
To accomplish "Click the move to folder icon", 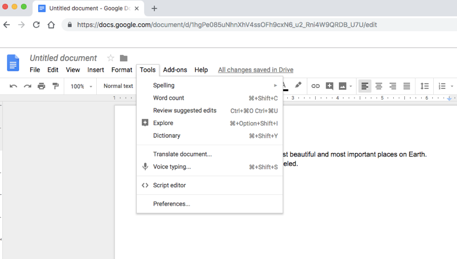I will [x=123, y=58].
